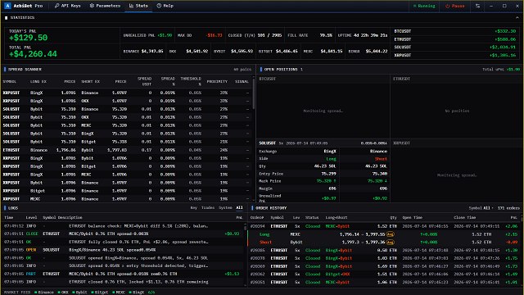Sort scanner by the Proximity column header
524x295 pixels.
pyautogui.click(x=217, y=82)
